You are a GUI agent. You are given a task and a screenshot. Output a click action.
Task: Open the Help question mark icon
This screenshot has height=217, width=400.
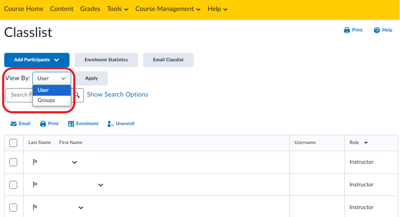pos(377,30)
